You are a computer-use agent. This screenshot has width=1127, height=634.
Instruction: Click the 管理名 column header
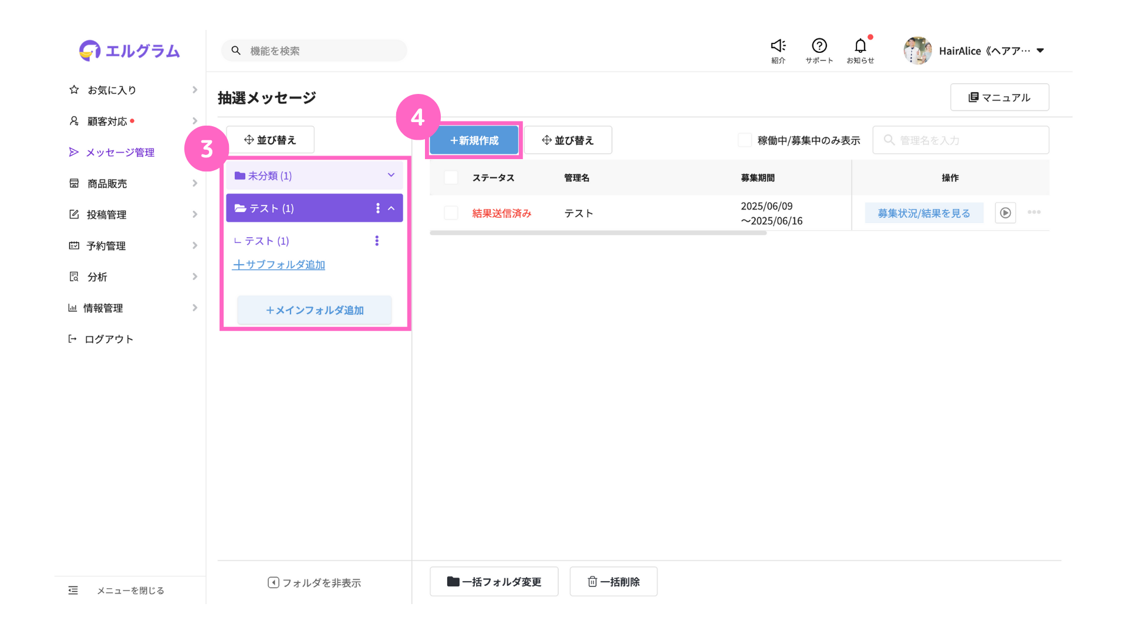[x=576, y=177]
